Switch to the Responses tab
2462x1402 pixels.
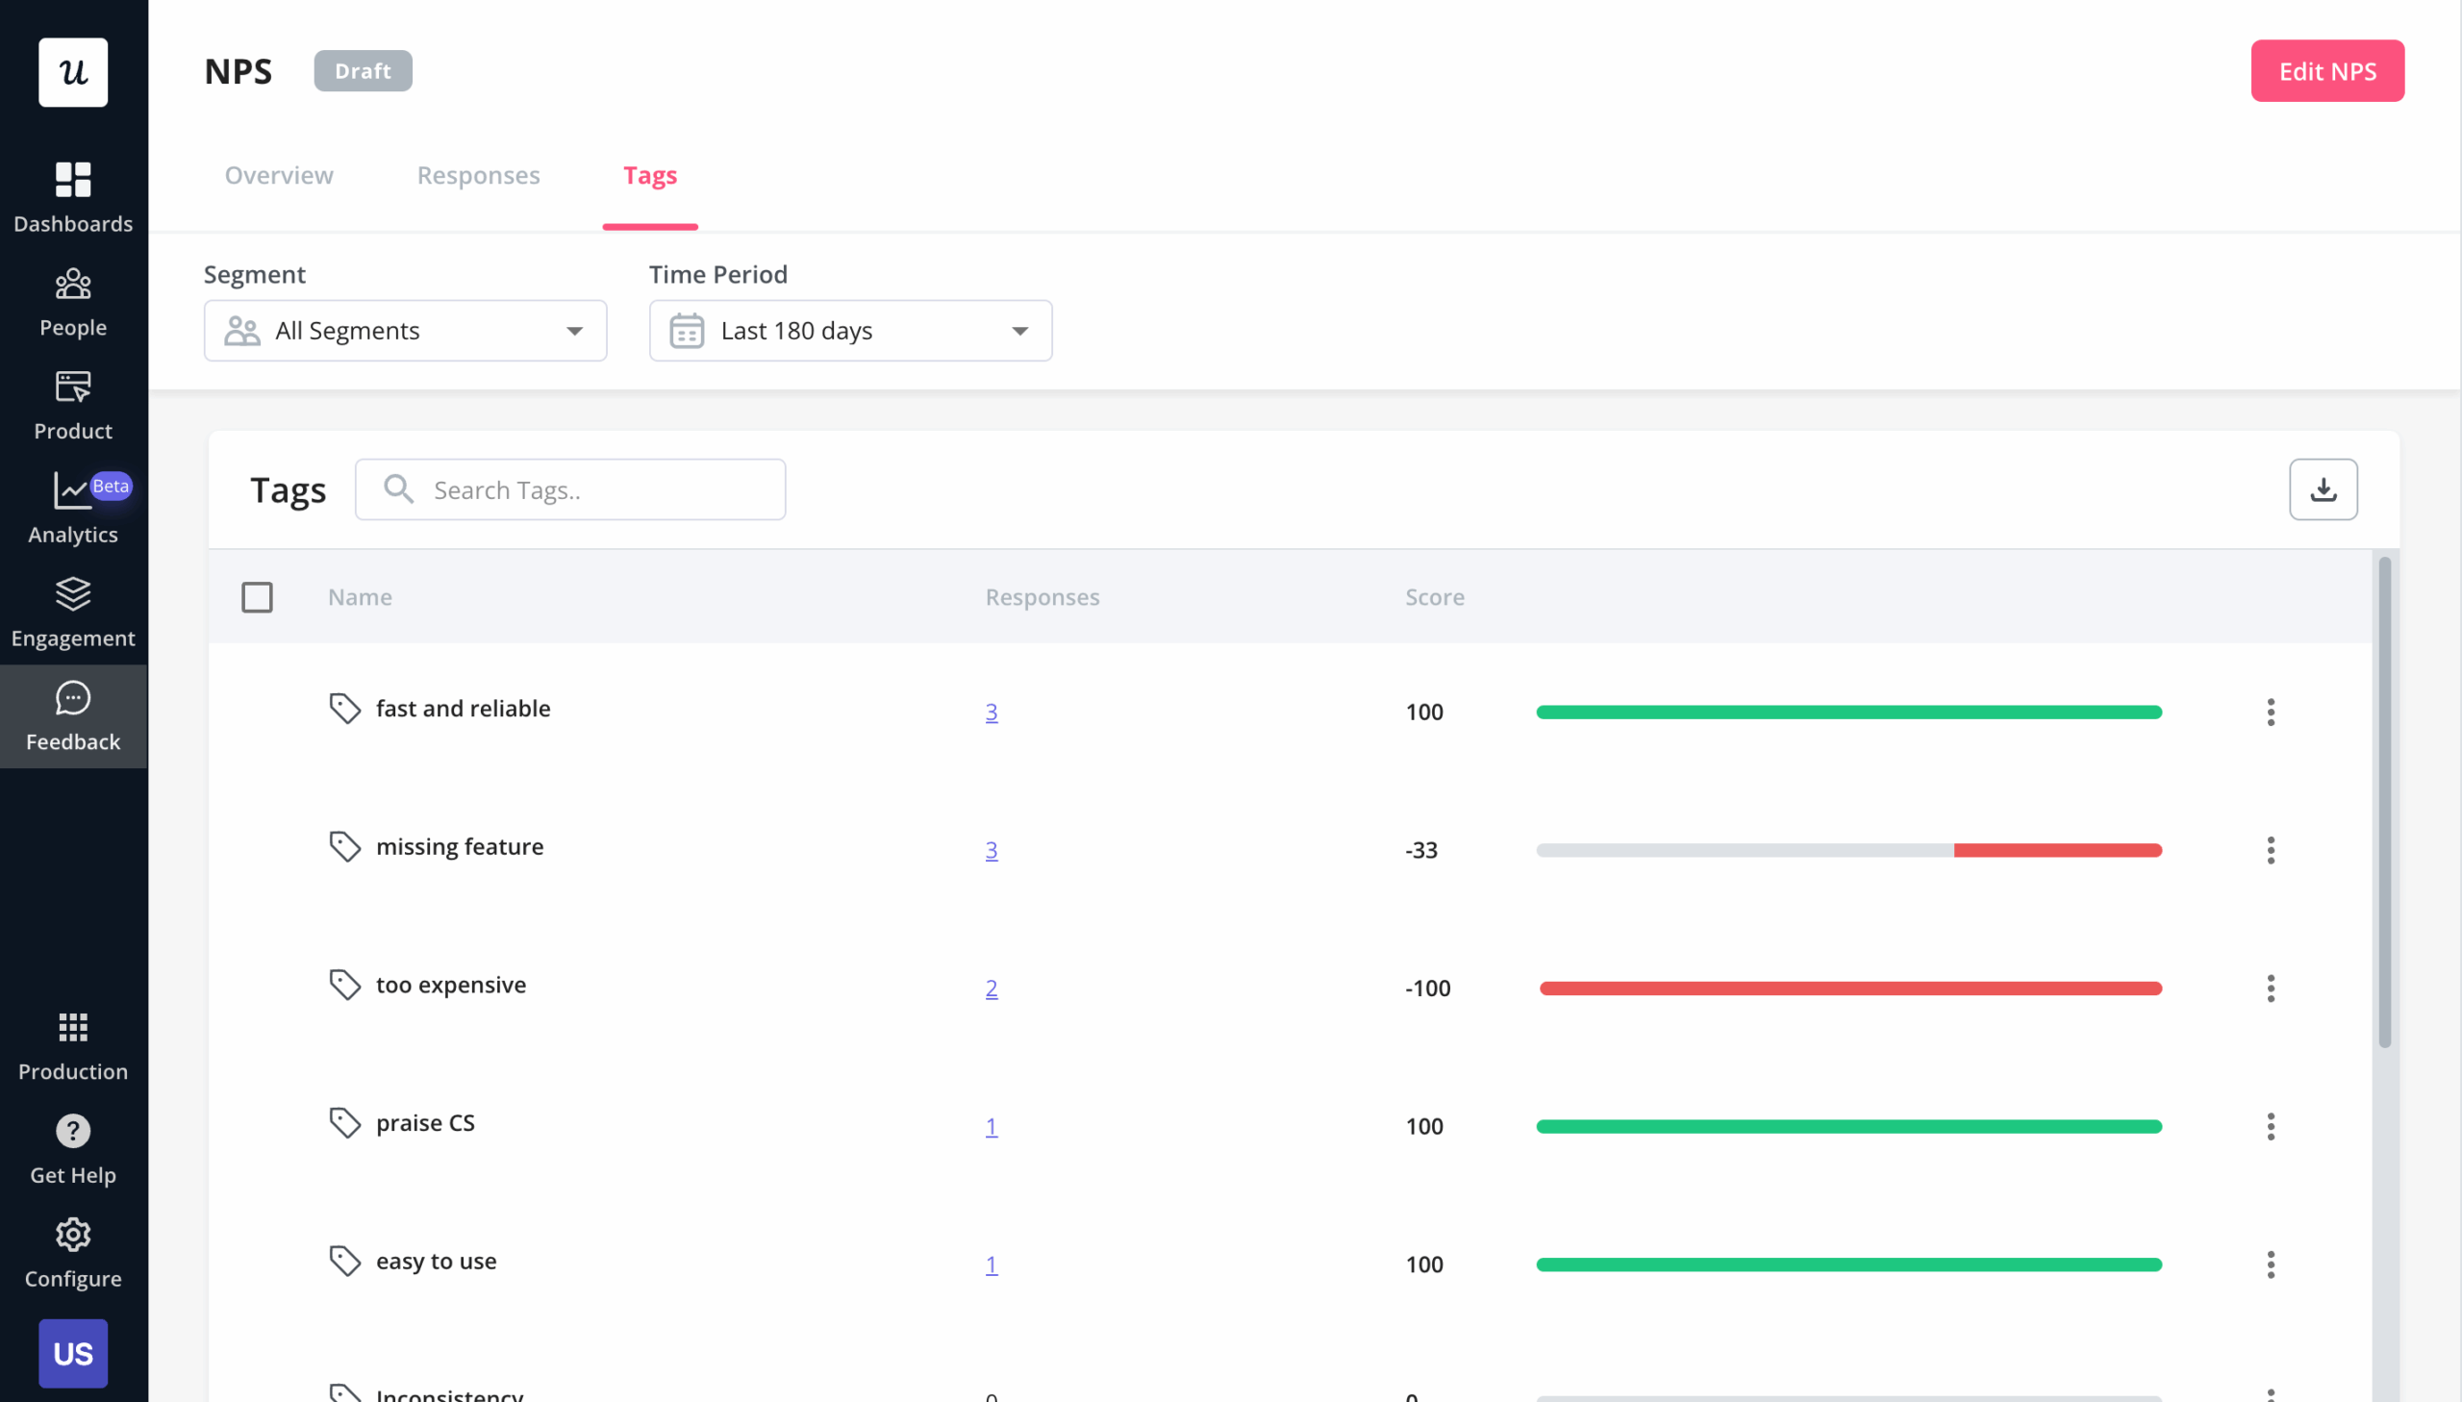click(x=479, y=175)
